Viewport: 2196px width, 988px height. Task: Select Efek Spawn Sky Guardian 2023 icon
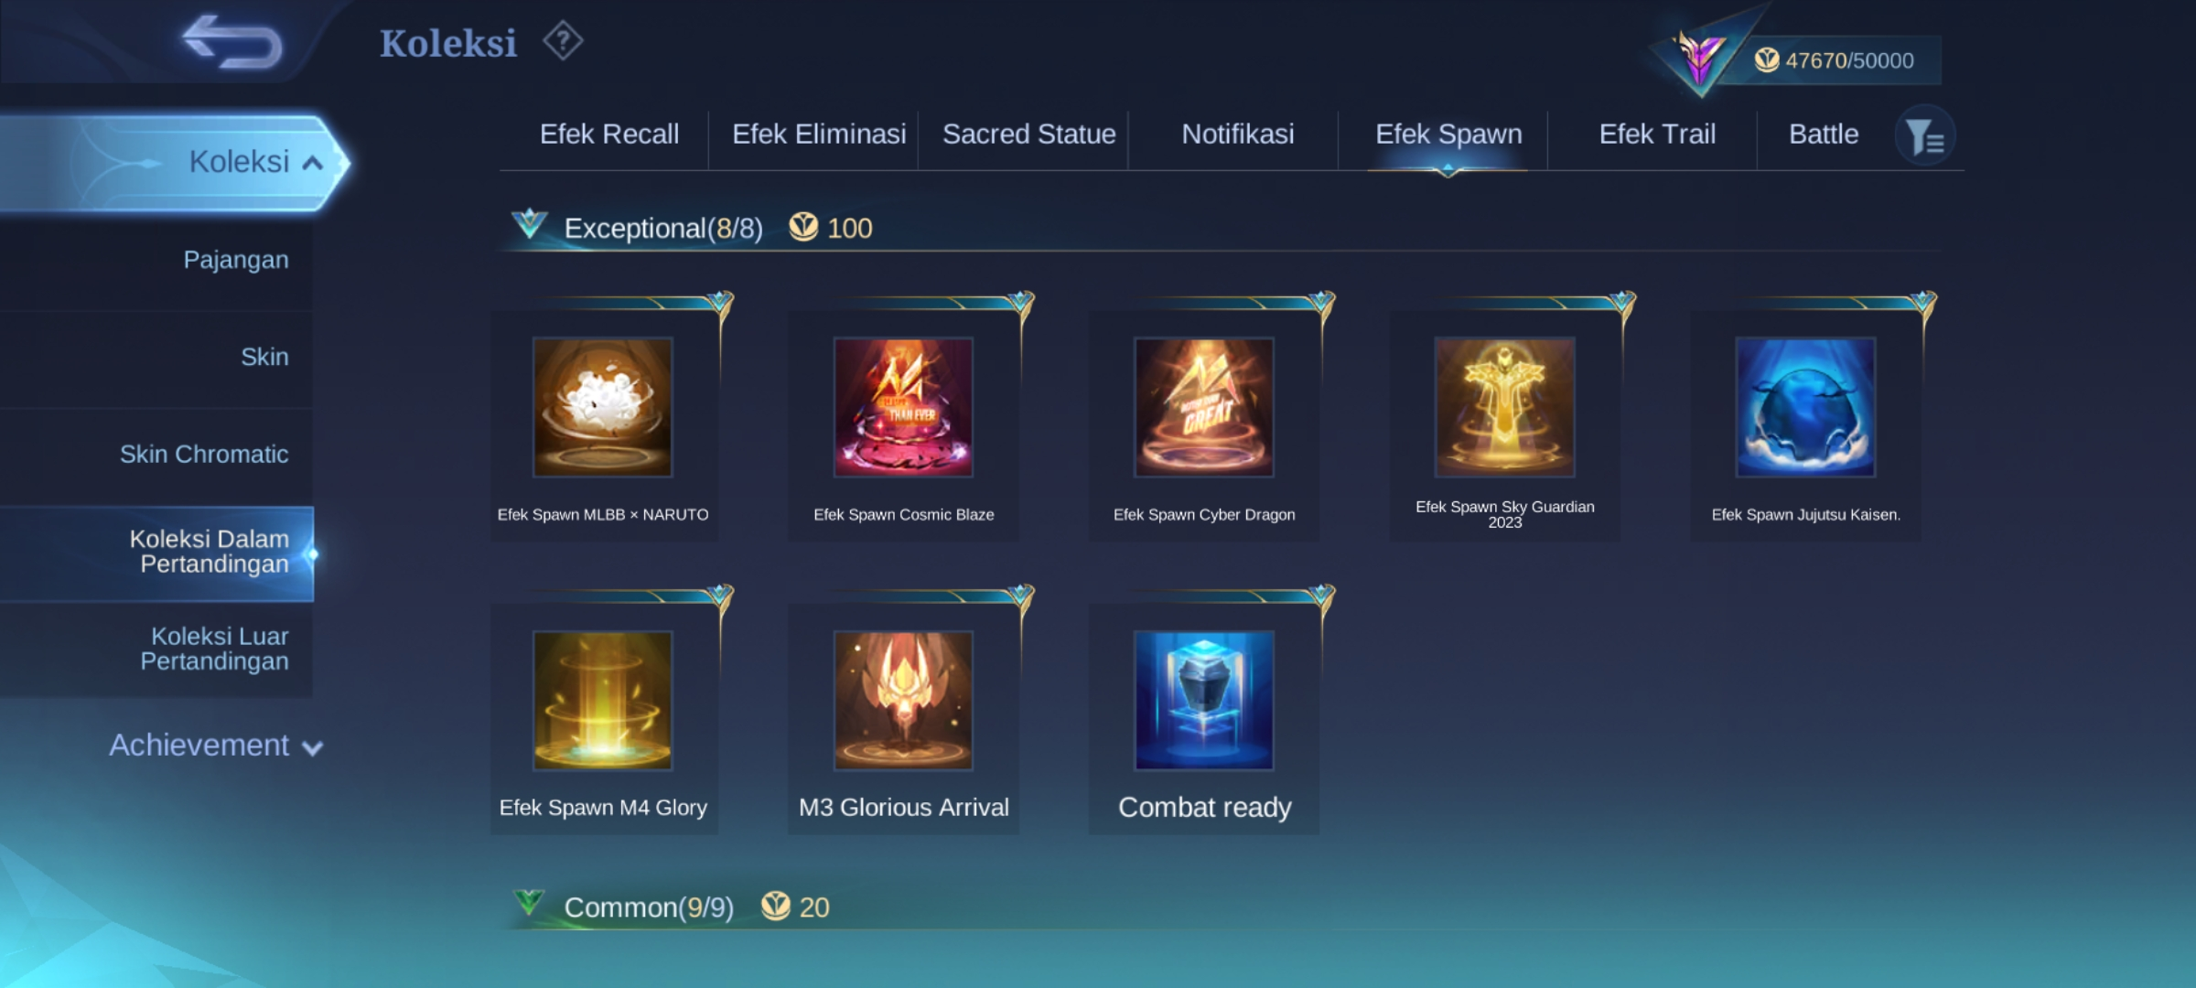coord(1505,407)
